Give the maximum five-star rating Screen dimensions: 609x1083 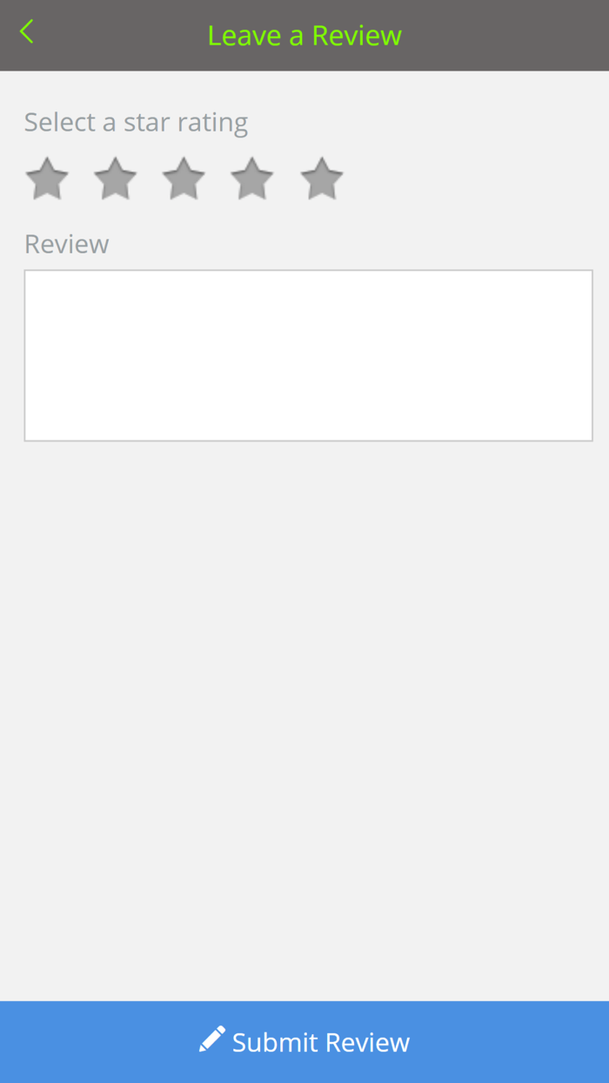pos(322,178)
